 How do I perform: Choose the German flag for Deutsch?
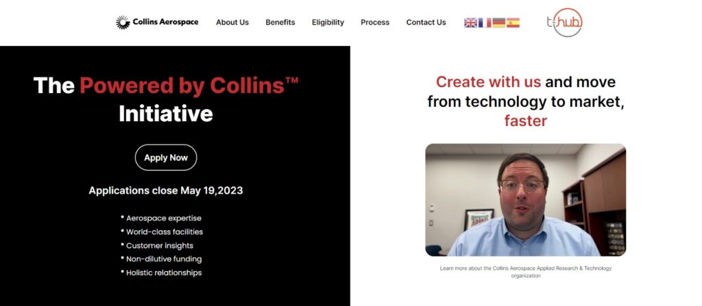coord(498,23)
